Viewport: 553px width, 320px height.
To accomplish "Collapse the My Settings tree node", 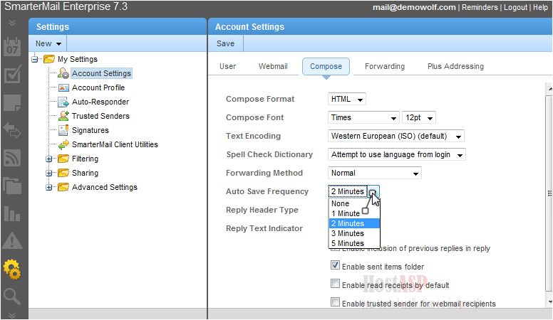I will (x=34, y=59).
